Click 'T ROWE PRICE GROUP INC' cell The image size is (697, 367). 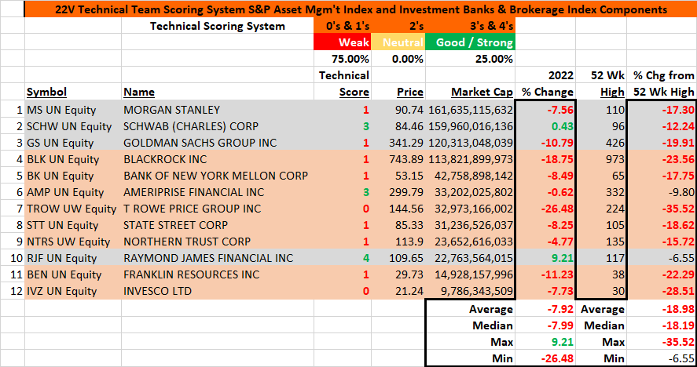click(x=218, y=209)
